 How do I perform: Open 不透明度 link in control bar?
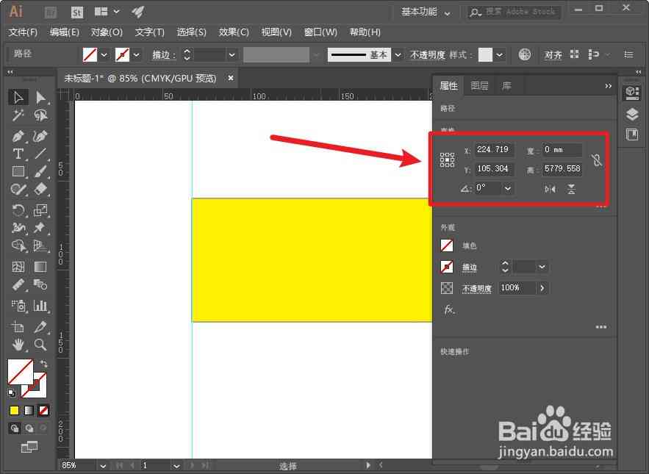click(428, 54)
